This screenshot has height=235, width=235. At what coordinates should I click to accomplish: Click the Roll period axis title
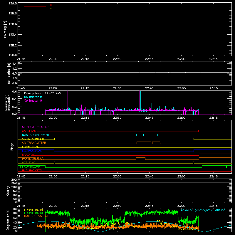pyautogui.click(x=9, y=73)
